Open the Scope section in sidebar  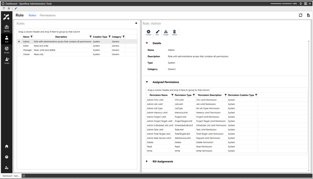point(7,50)
